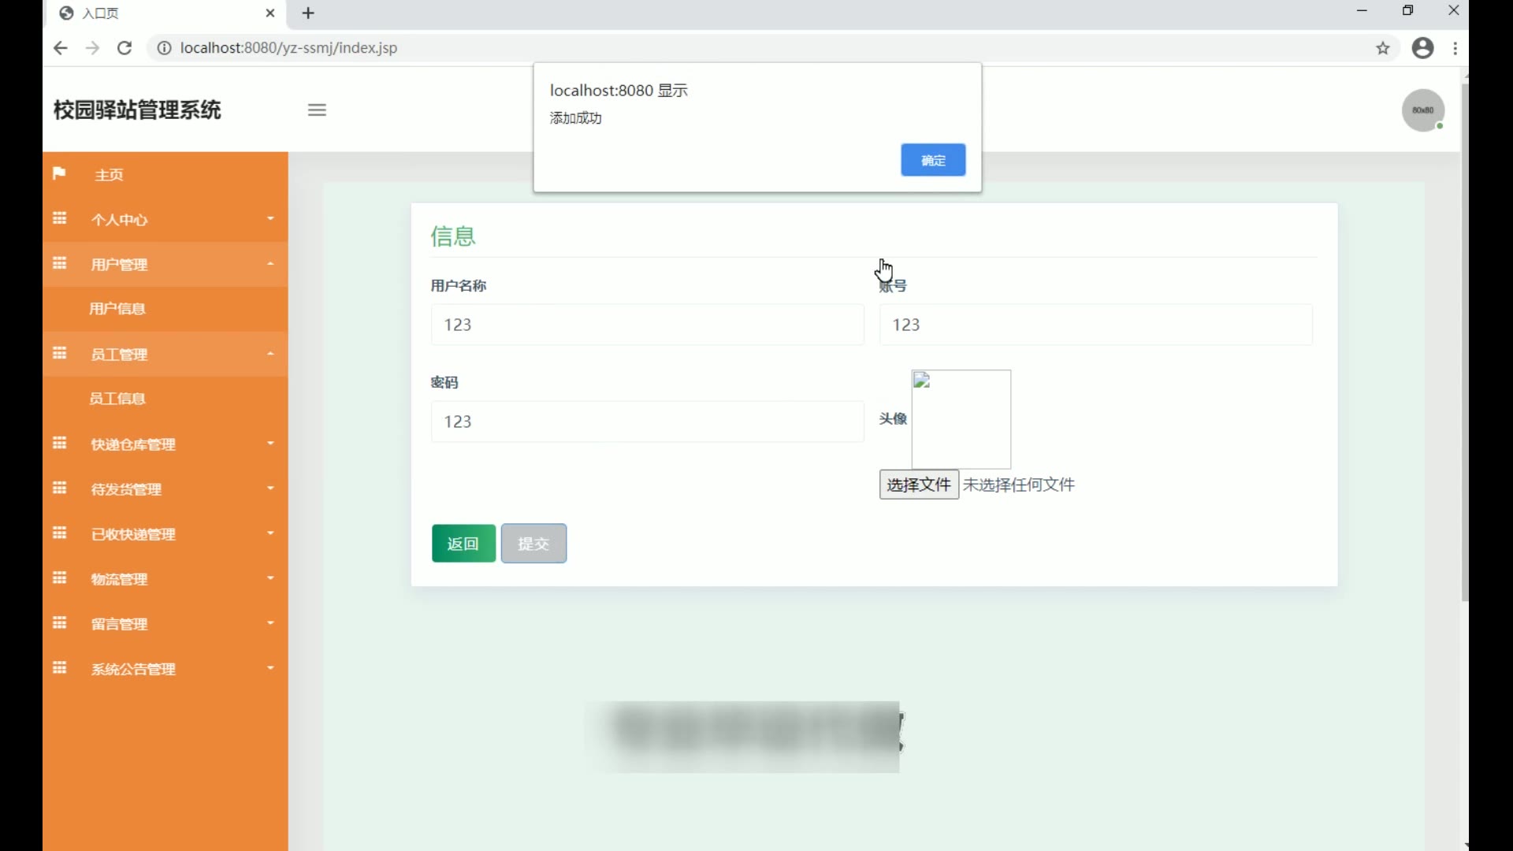This screenshot has width=1513, height=851.
Task: Click the grid icon beside 快递仓库管理
Action: (x=60, y=443)
